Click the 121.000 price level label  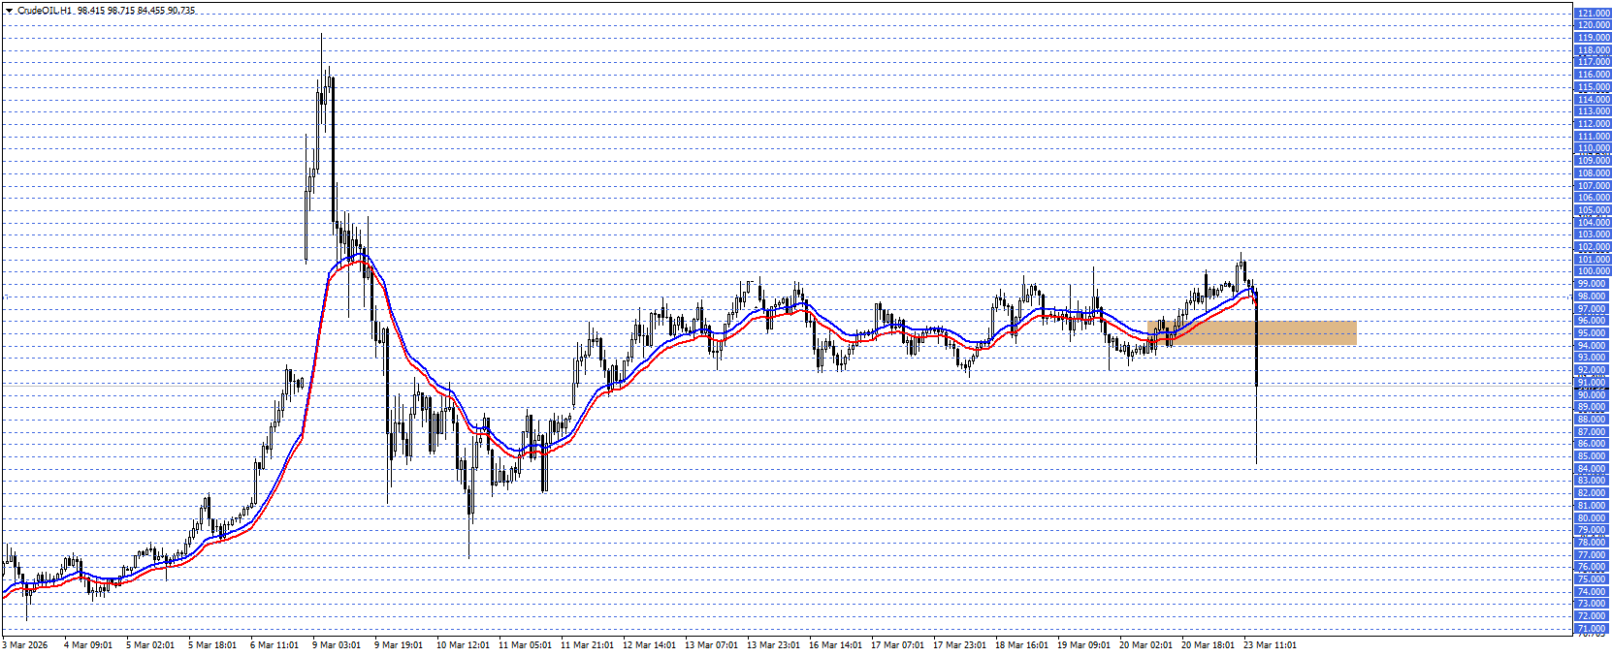tap(1593, 14)
